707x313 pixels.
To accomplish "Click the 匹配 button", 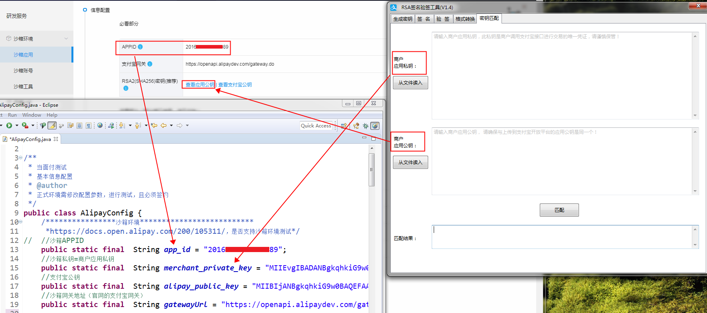I will pos(559,210).
